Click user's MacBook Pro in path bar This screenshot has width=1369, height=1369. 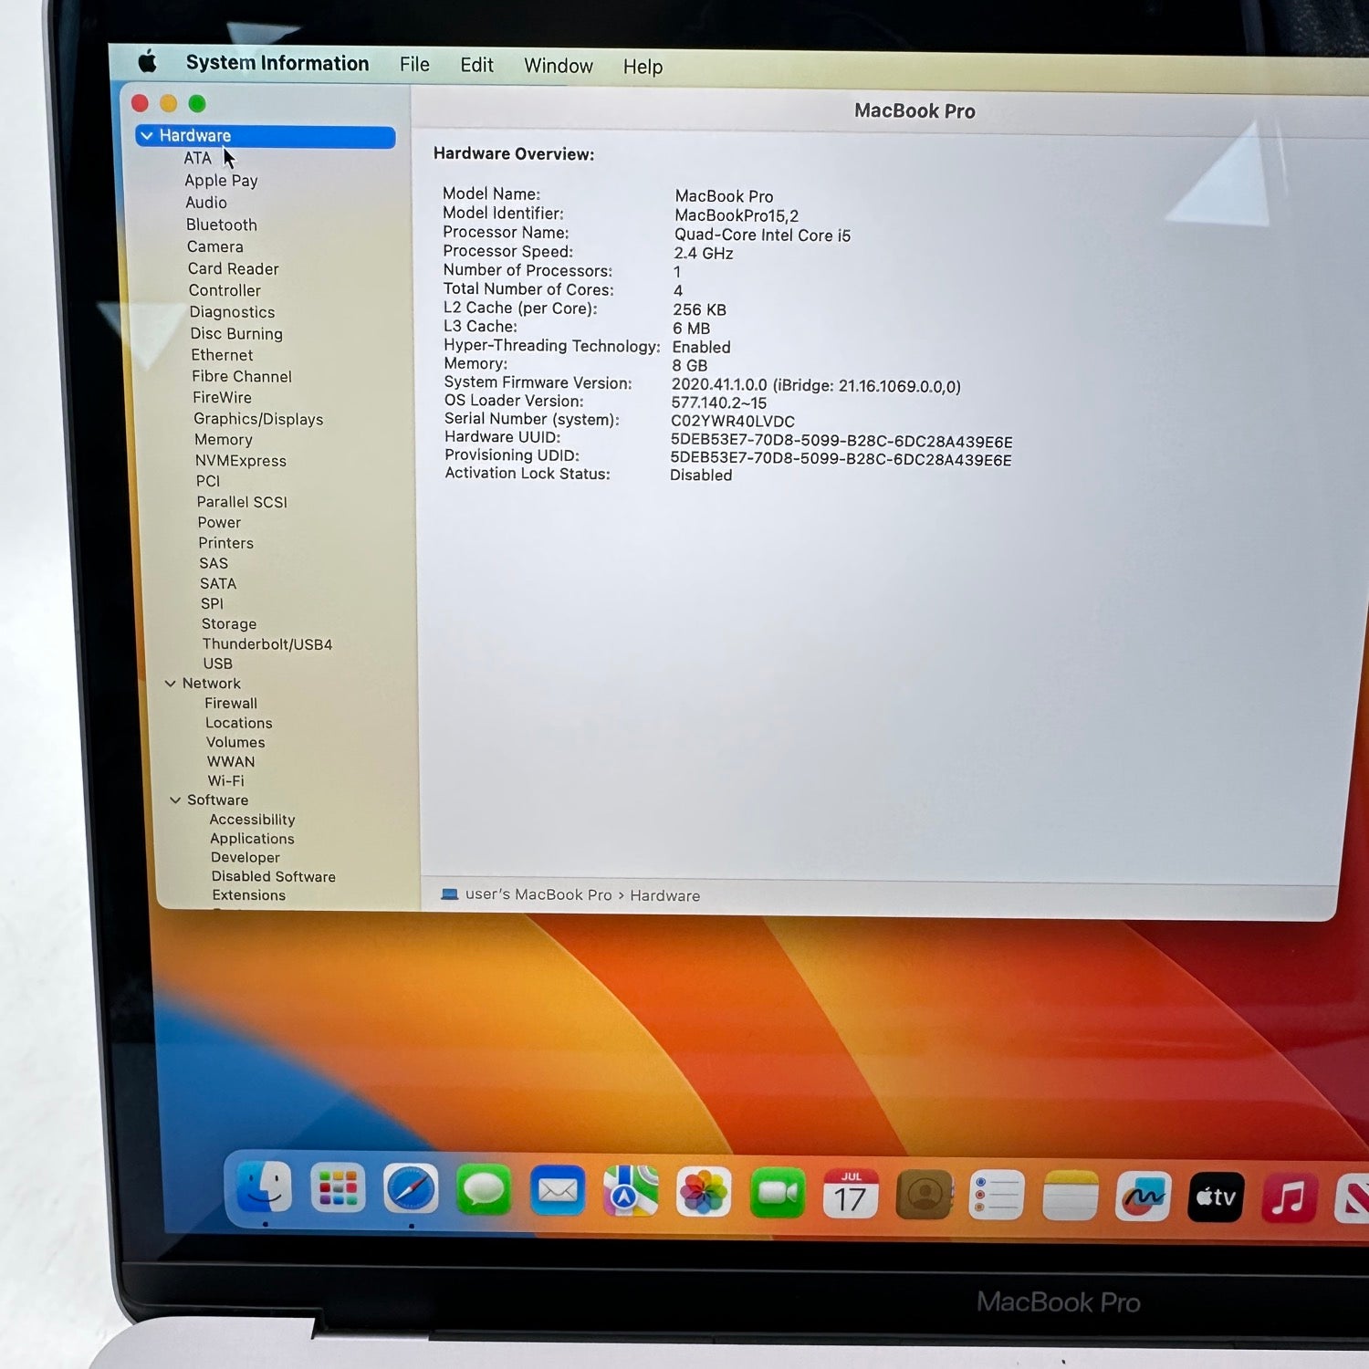click(x=538, y=894)
